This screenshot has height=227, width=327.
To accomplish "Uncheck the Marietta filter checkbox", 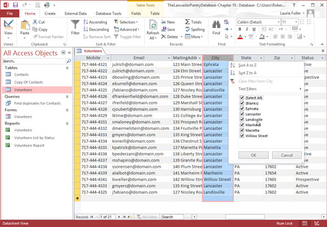I will [242, 130].
